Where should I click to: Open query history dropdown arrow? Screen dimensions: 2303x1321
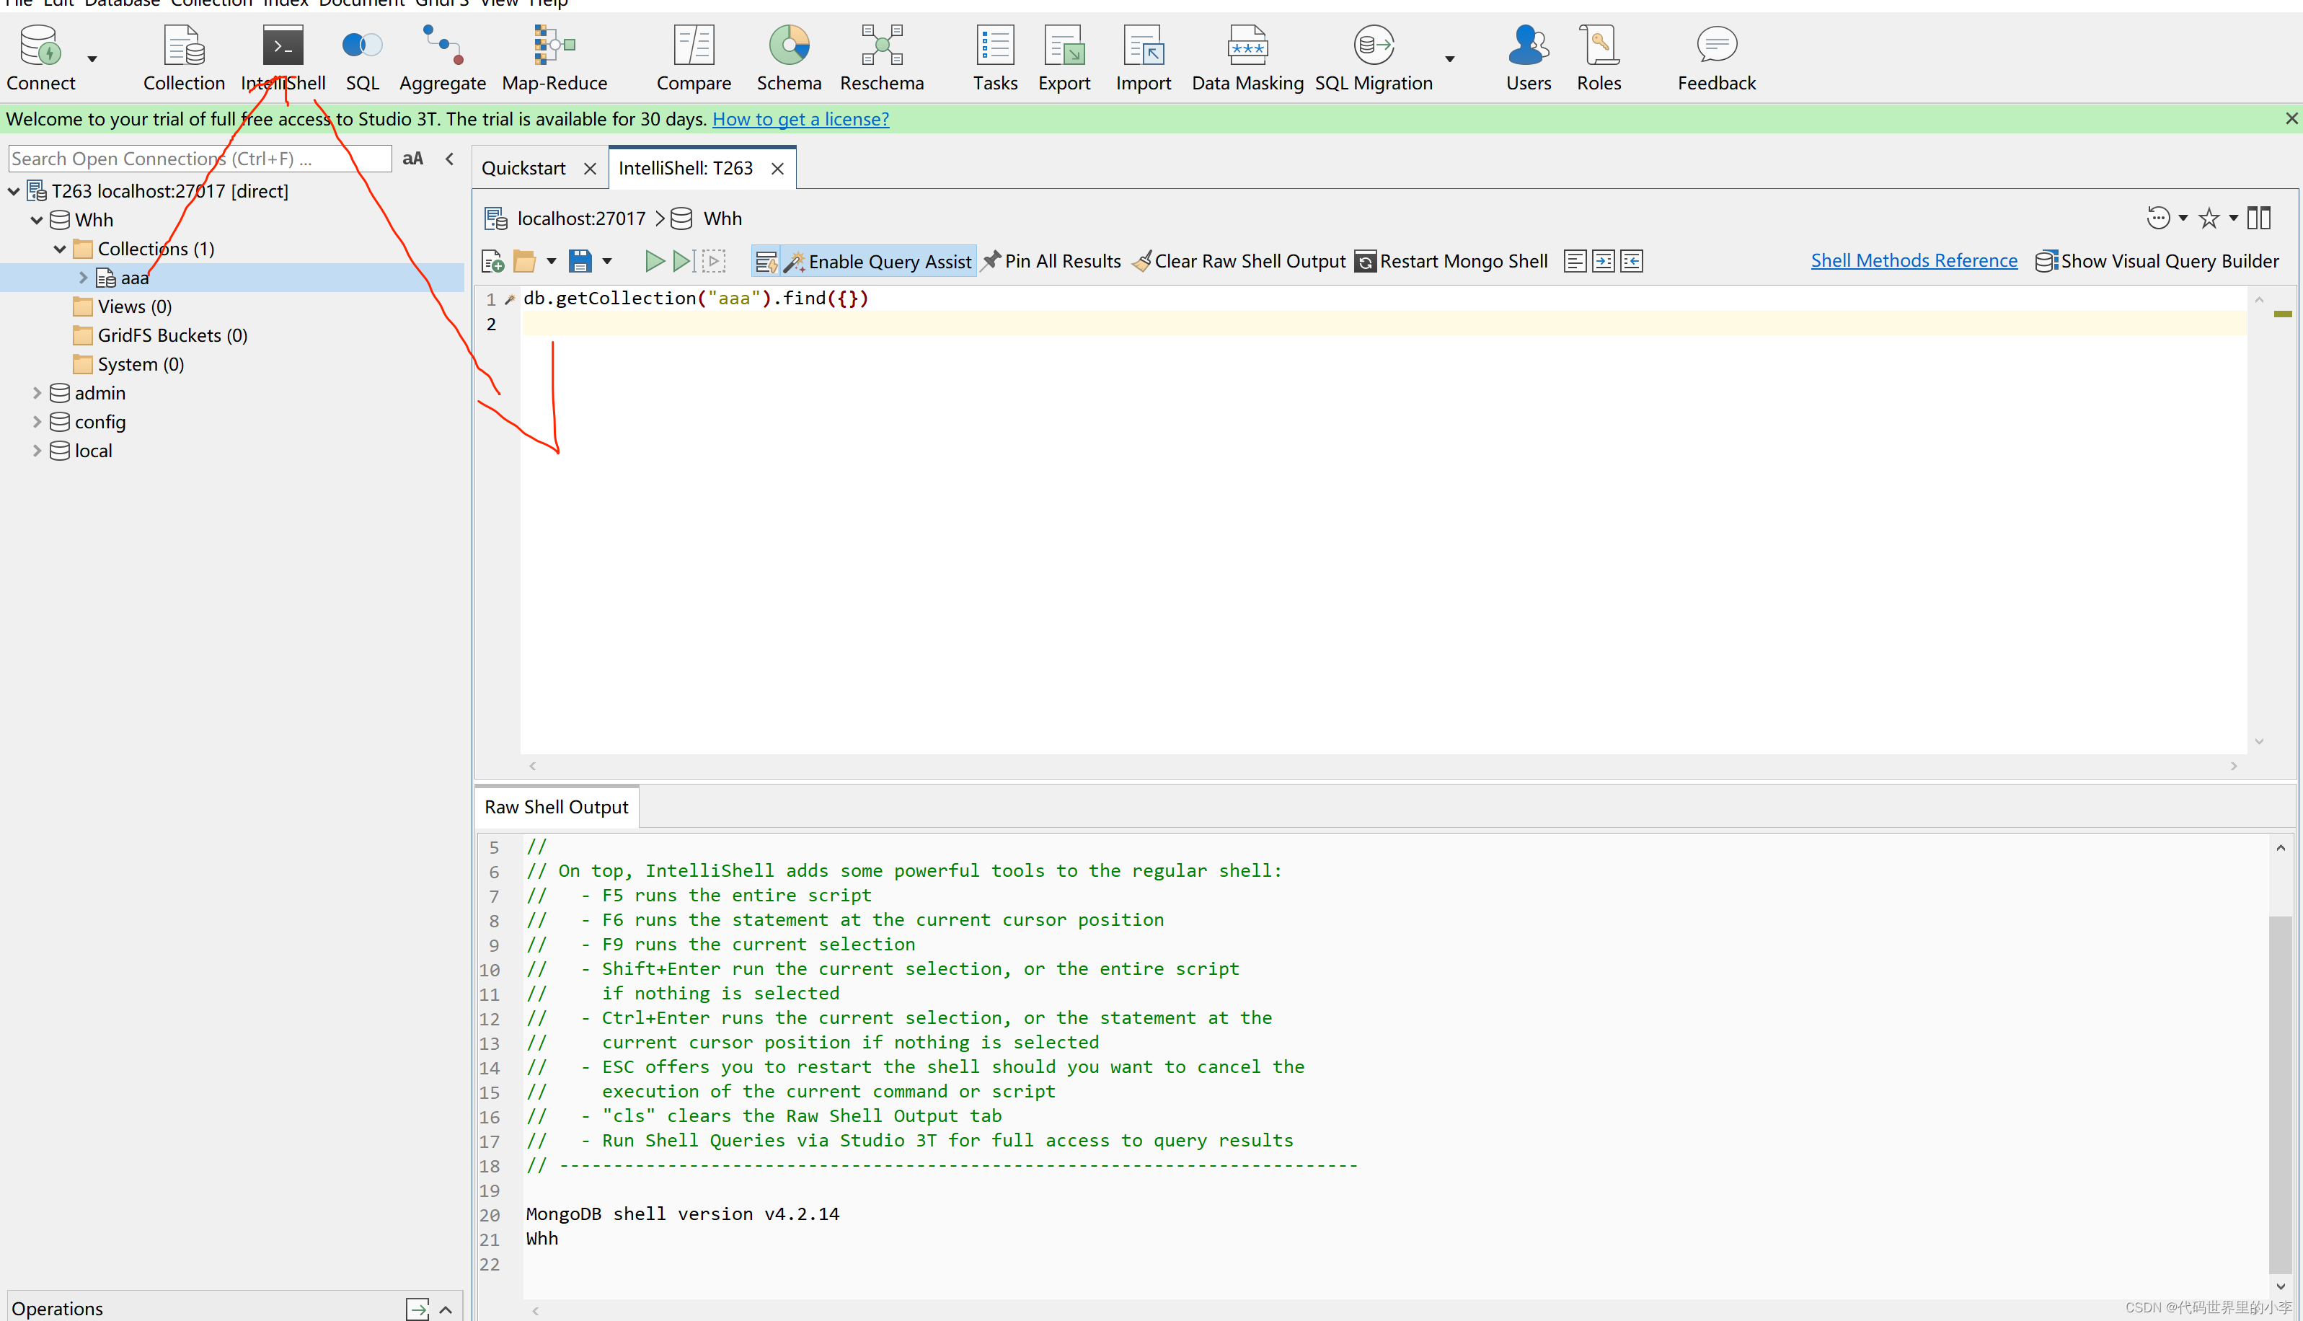coord(2183,218)
